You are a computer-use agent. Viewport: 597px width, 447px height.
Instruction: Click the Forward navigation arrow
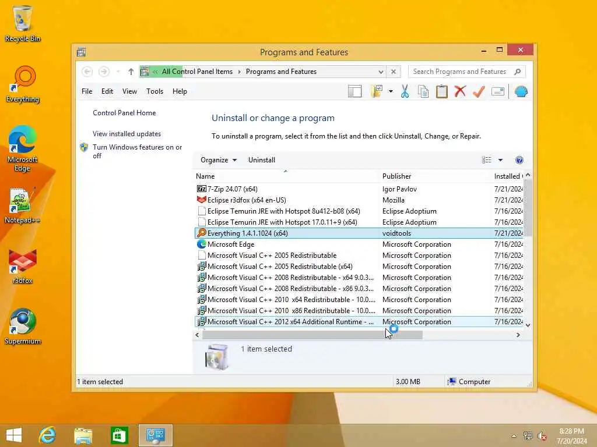coord(104,72)
